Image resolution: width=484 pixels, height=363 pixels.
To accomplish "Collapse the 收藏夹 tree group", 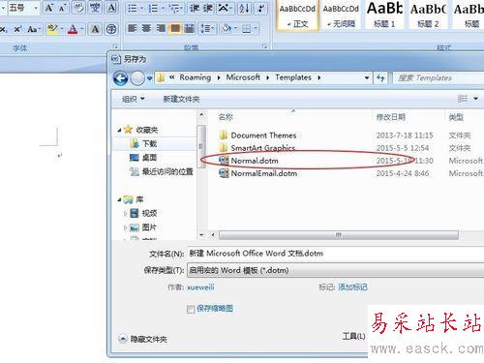I will [119, 130].
